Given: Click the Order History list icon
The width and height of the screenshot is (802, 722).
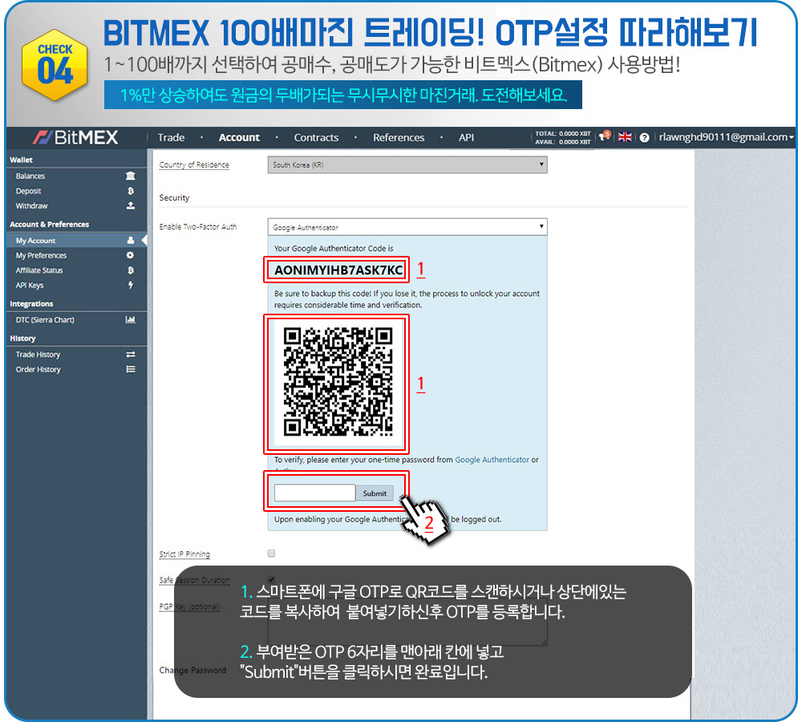Looking at the screenshot, I should (131, 370).
